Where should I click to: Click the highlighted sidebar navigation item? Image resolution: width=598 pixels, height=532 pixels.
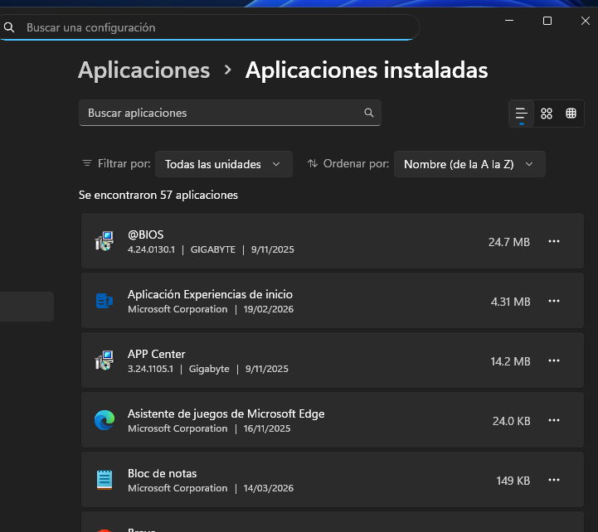(27, 307)
